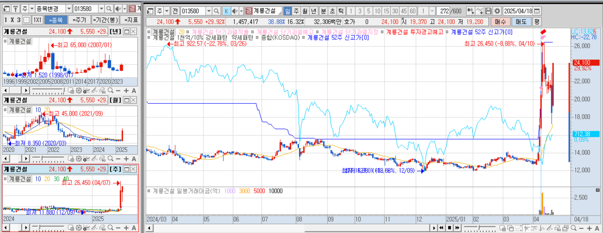
Task: Click the stop playback button below chart
Action: [450, 228]
